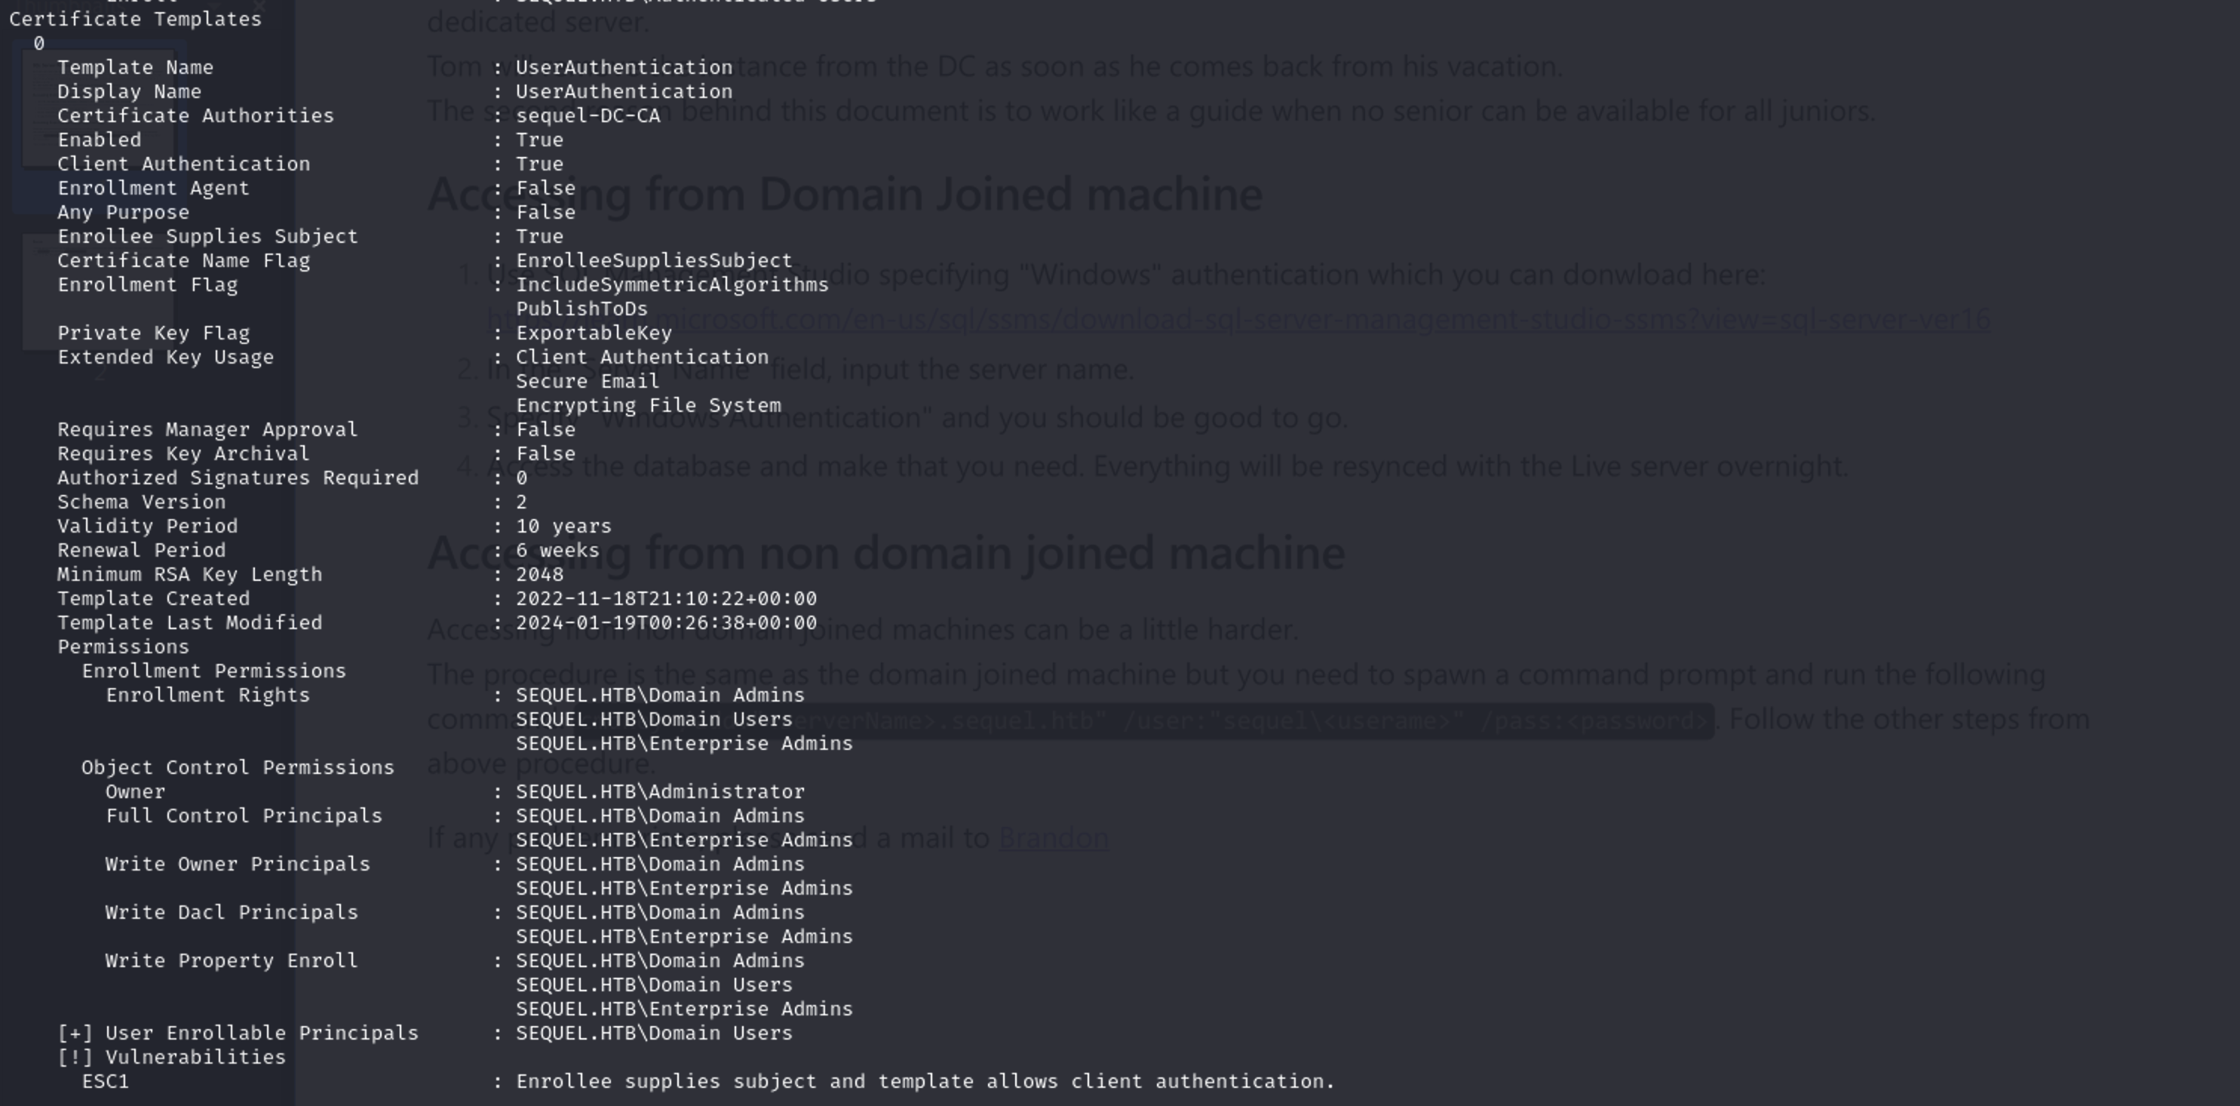
Task: Click the "Certificate Templates" heading text
Action: pos(135,18)
